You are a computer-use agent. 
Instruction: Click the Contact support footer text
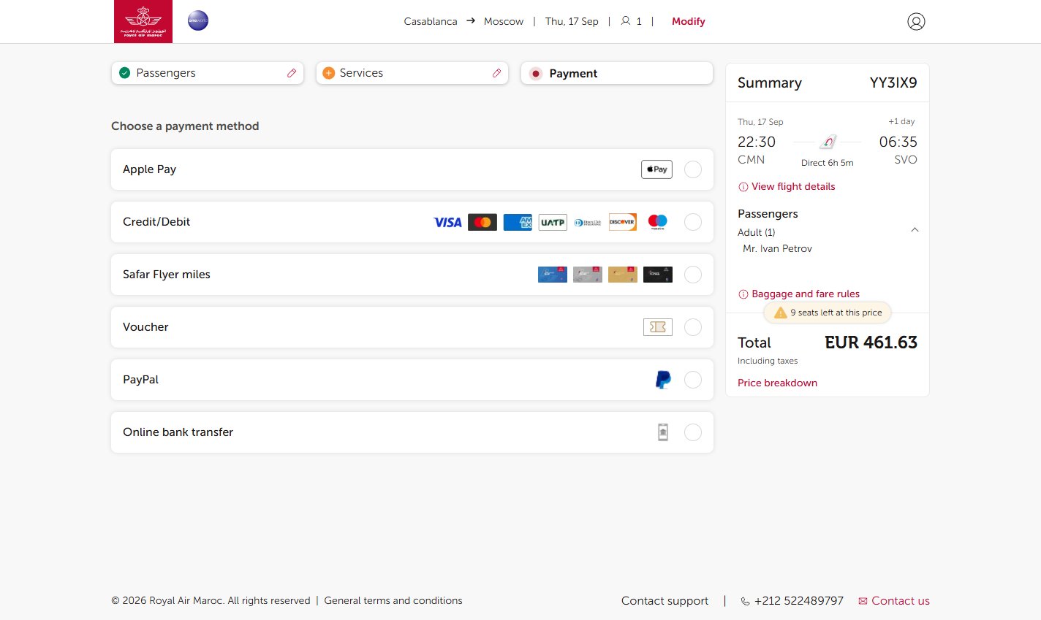pos(665,601)
